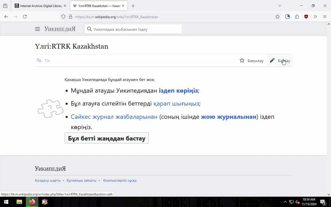Screen dimensions: 331x207
Task: Open the Құпиялық саясаты footer link
Action: 81,180
